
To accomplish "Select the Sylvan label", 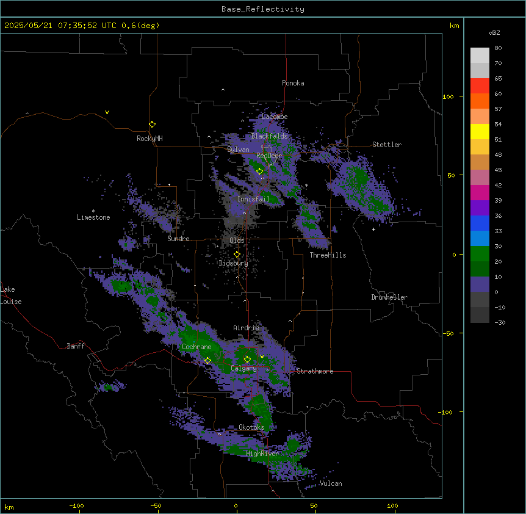I will pos(238,150).
